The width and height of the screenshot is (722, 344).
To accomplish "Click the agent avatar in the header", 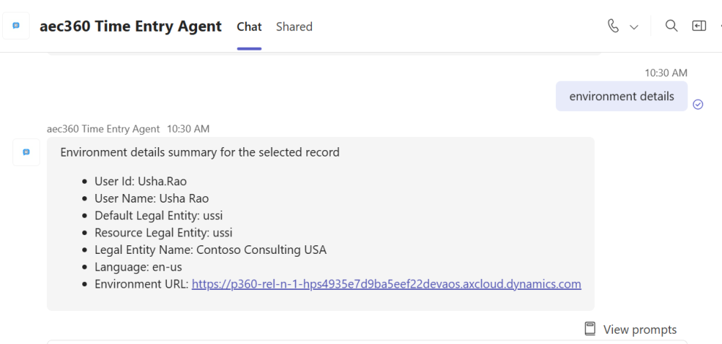I will pos(16,26).
